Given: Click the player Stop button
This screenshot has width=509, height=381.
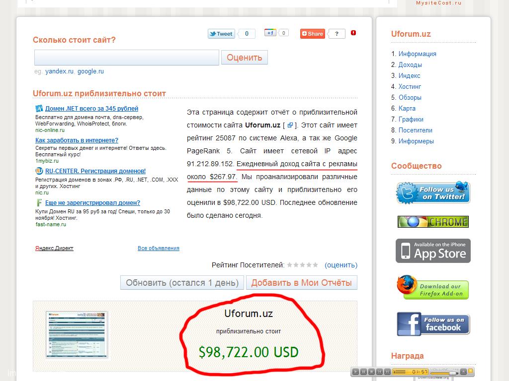Looking at the screenshot, I should tap(371, 372).
